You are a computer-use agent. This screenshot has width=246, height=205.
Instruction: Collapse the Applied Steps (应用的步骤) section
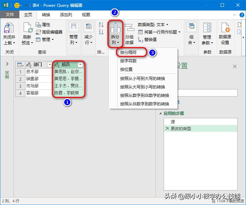(160, 113)
